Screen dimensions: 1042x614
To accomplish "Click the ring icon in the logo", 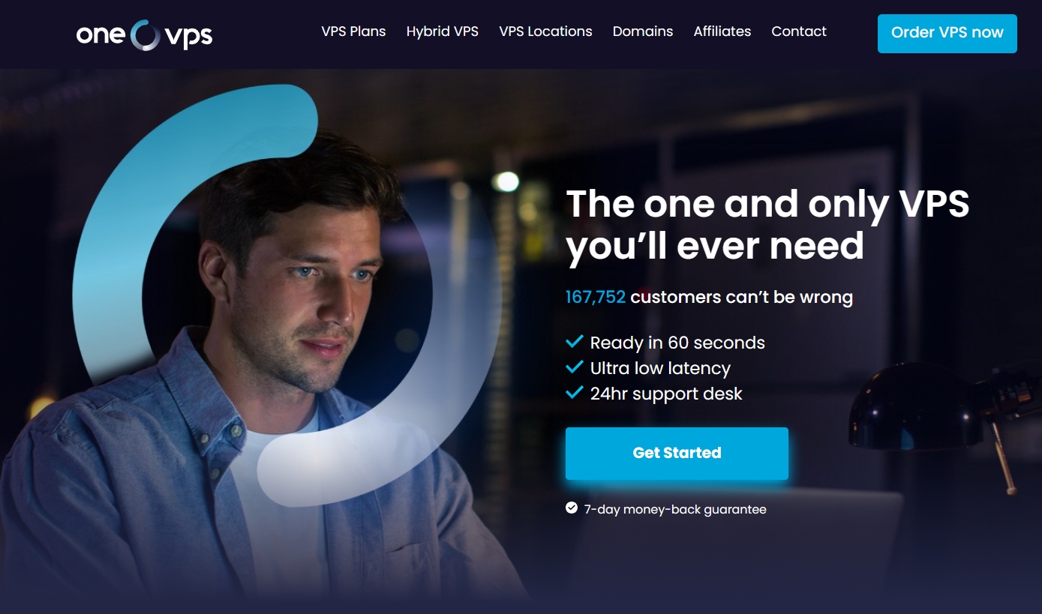I will 145,35.
